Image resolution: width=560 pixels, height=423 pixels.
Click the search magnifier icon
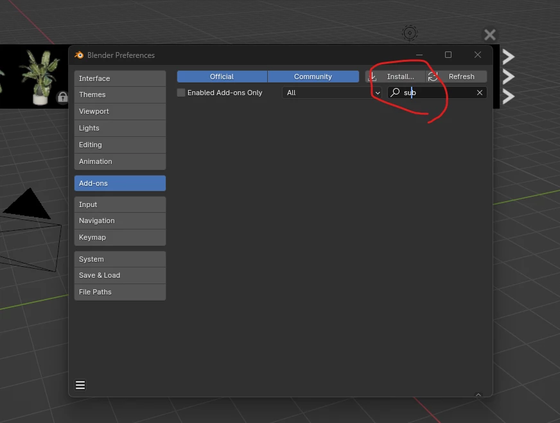tap(395, 93)
